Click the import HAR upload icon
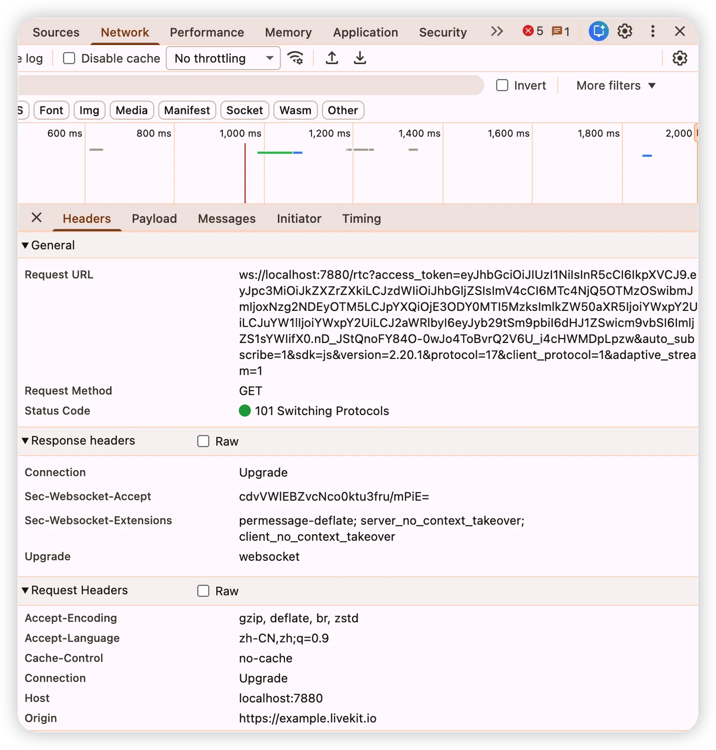716x750 pixels. click(332, 58)
